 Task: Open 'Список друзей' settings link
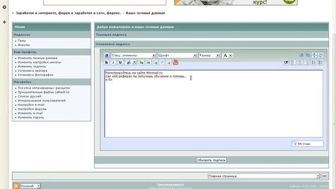pyautogui.click(x=29, y=97)
